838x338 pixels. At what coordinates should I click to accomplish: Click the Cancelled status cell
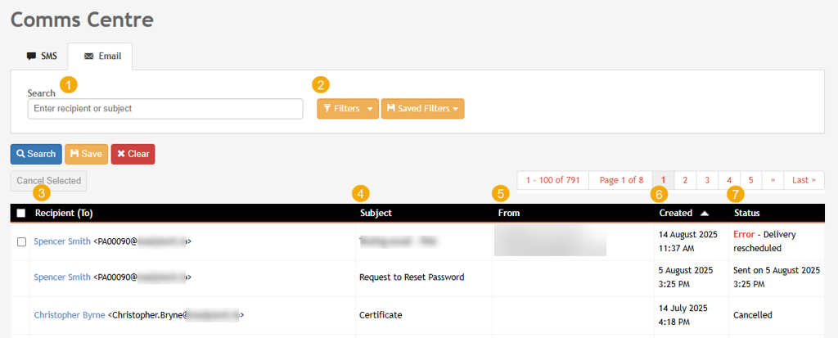pyautogui.click(x=753, y=315)
